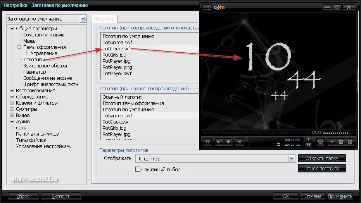Select 'Навигатор' in settings tree
This screenshot has width=361, height=203.
tap(35, 72)
